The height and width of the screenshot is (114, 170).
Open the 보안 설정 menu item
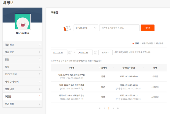[x=23, y=104]
